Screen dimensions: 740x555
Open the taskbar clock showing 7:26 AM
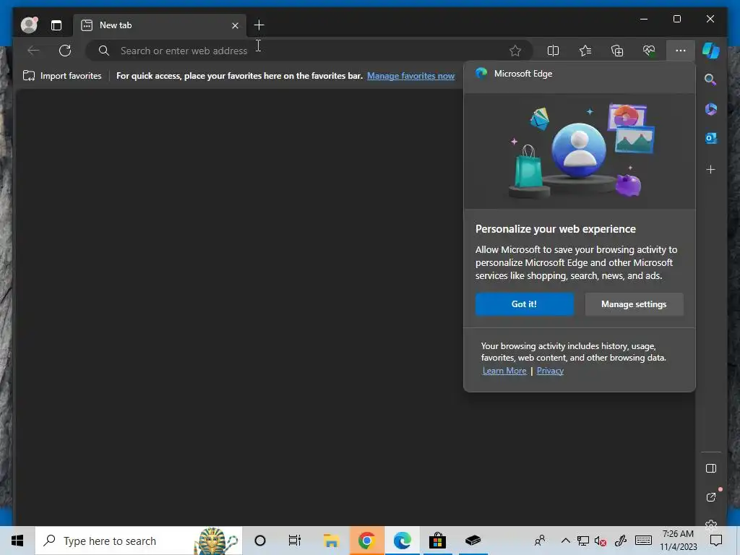point(678,541)
